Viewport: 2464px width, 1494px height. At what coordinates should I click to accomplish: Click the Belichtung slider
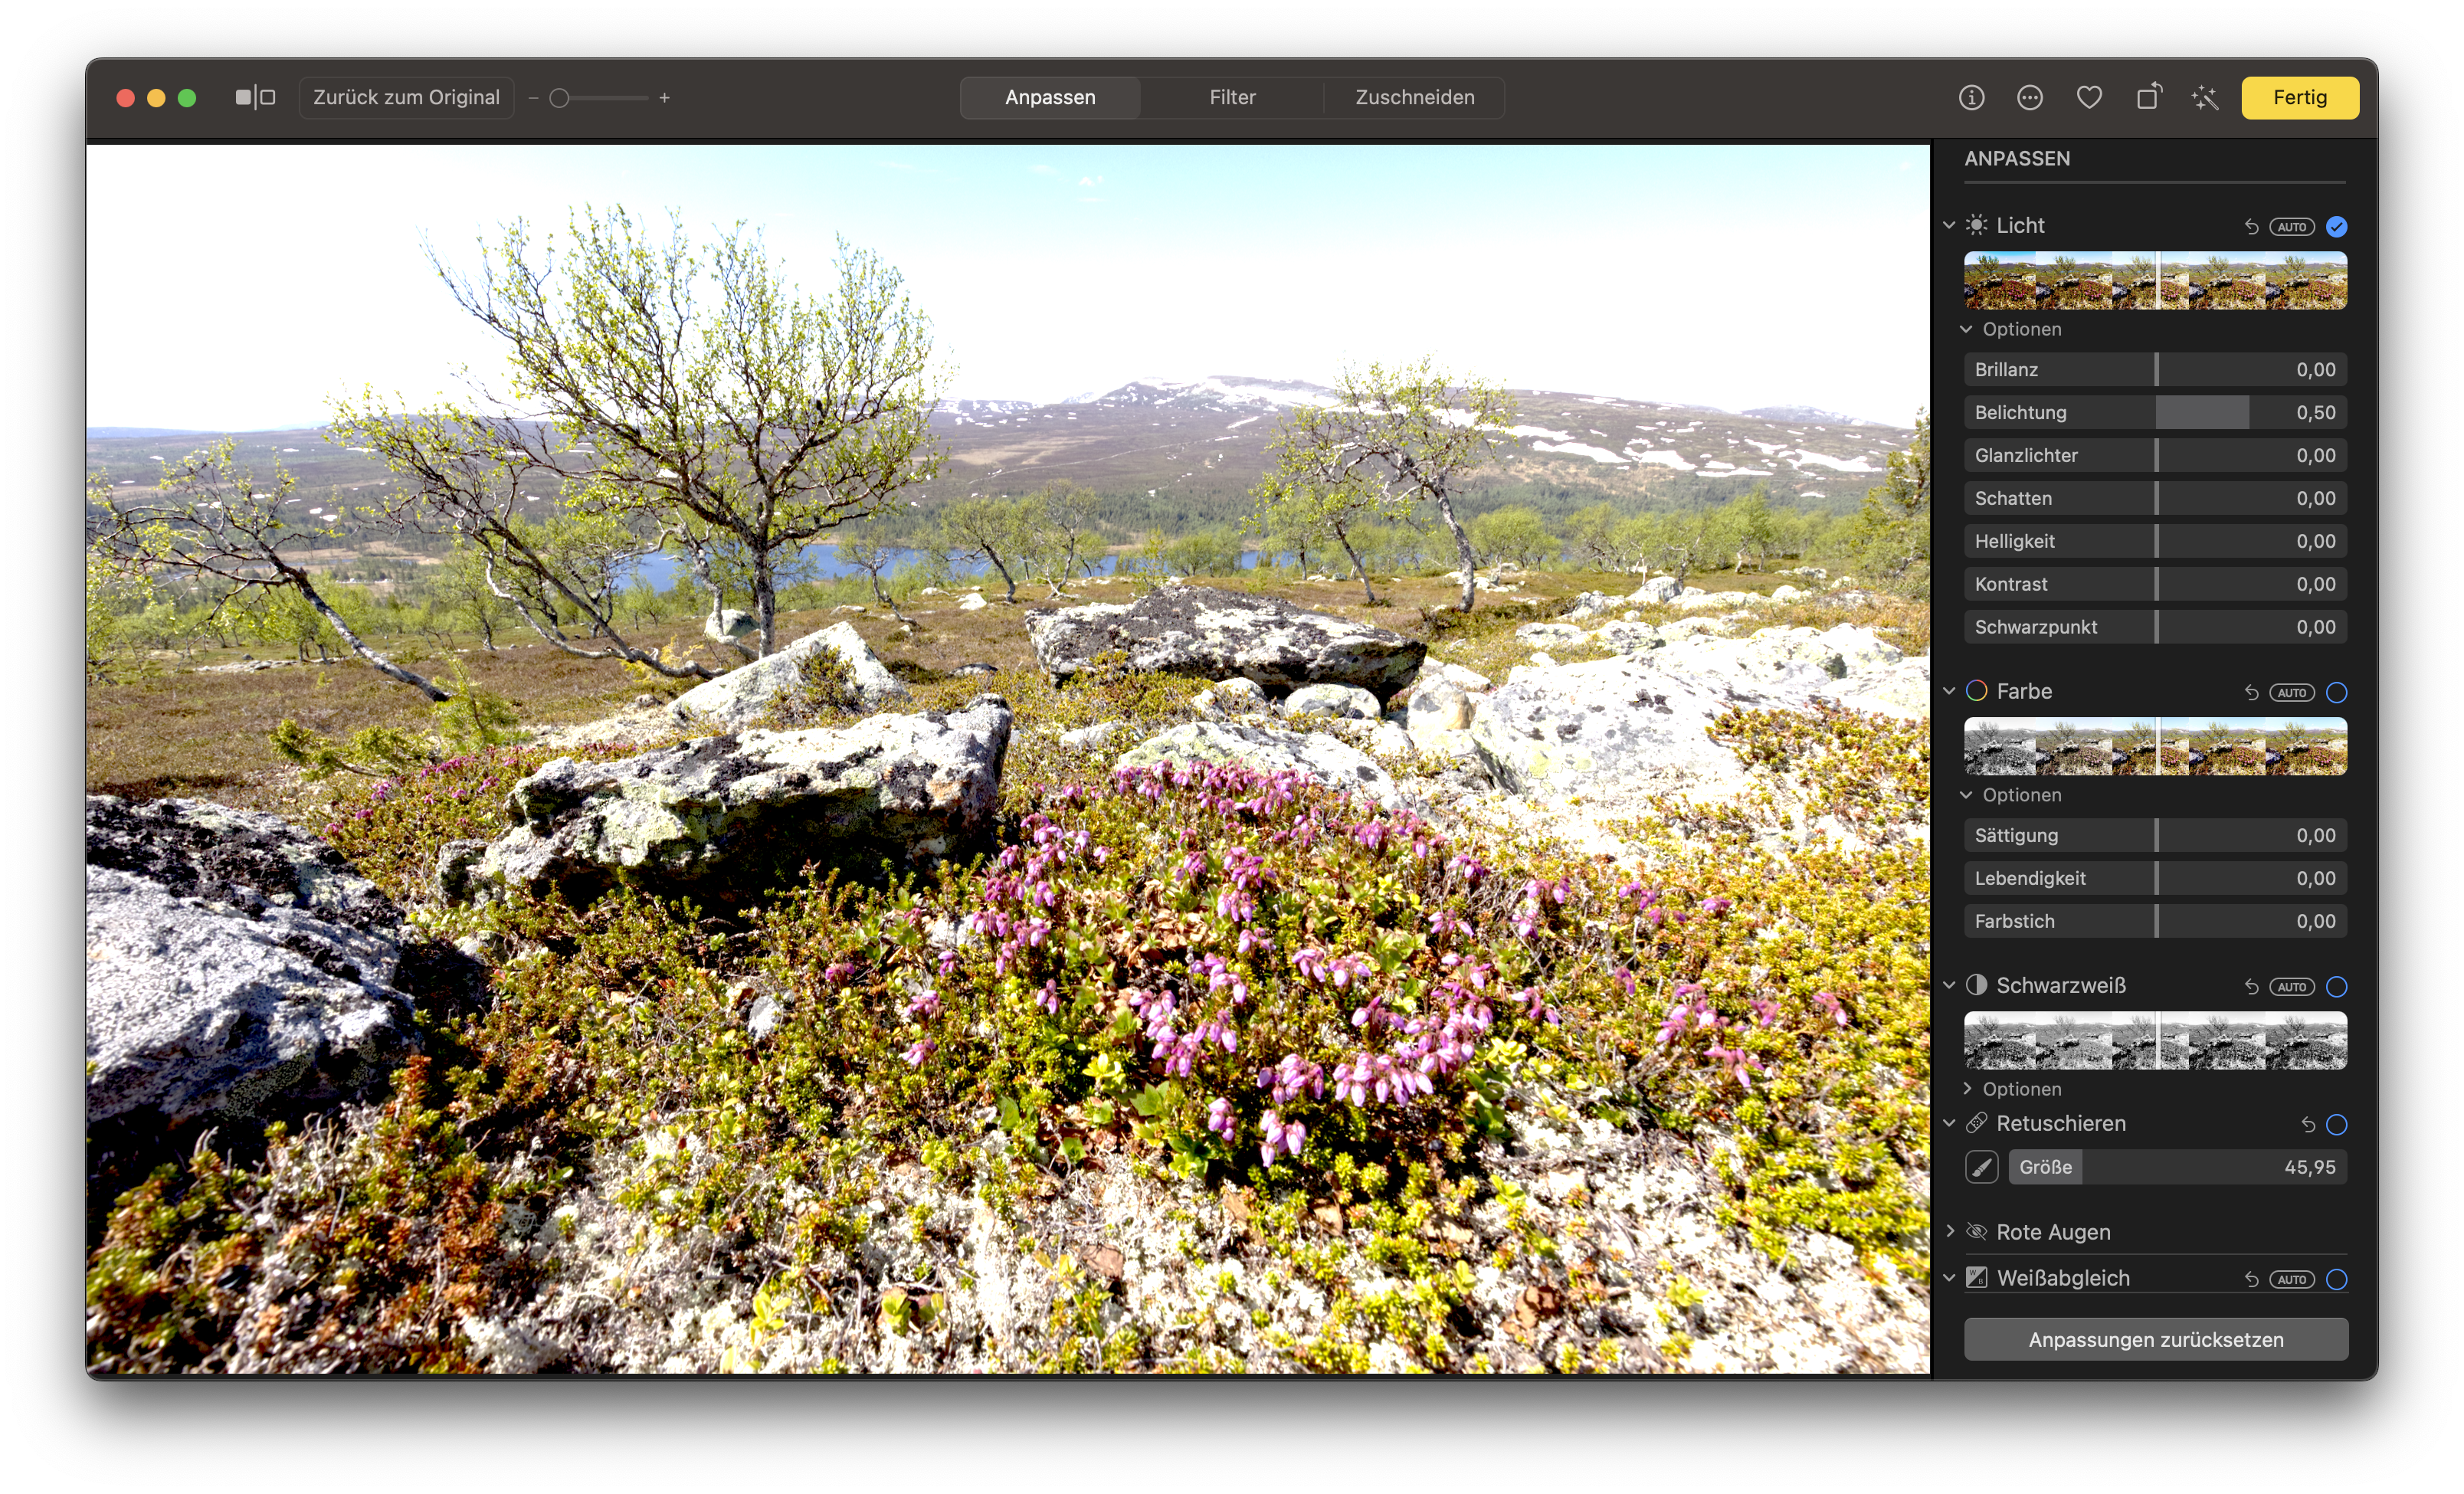tap(2155, 412)
